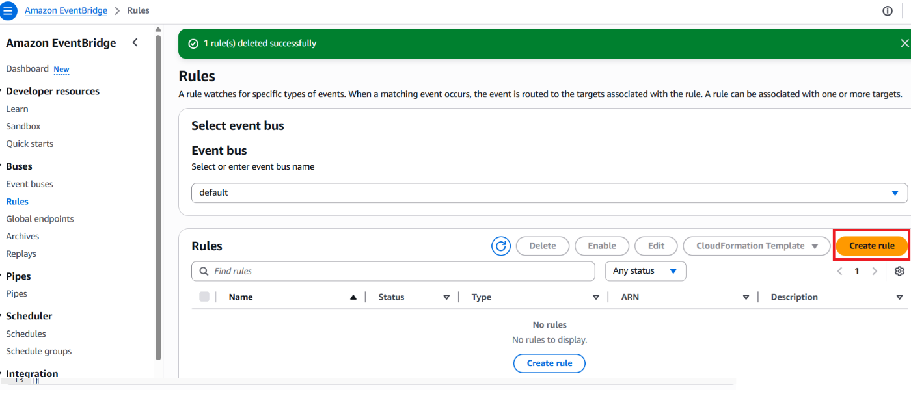The width and height of the screenshot is (911, 409).
Task: Click the Create rule button under No rules
Action: click(x=549, y=363)
